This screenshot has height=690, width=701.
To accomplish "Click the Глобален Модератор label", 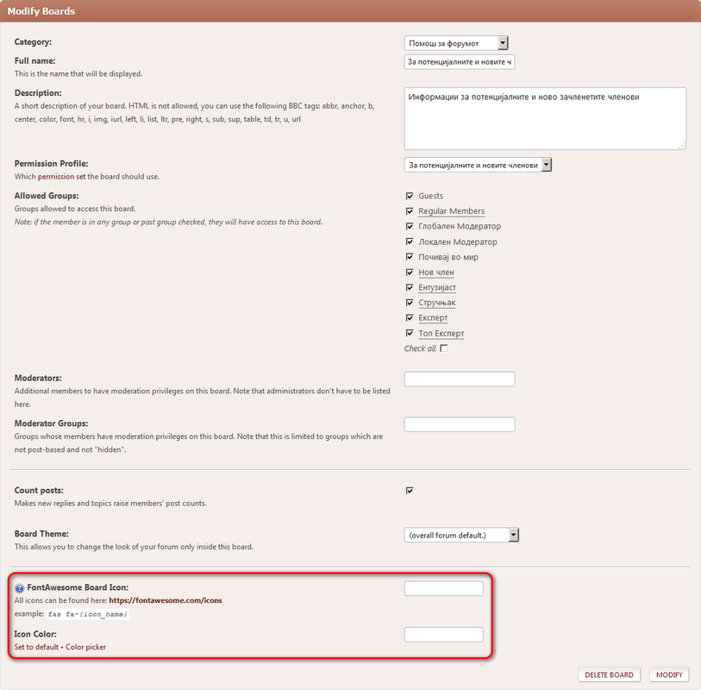I will [460, 226].
